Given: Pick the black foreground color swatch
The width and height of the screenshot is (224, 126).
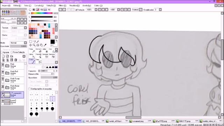Looking at the screenshot, I should (52, 42).
